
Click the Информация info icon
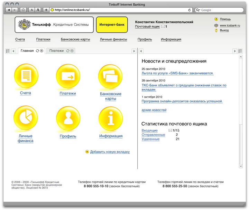tap(111, 118)
